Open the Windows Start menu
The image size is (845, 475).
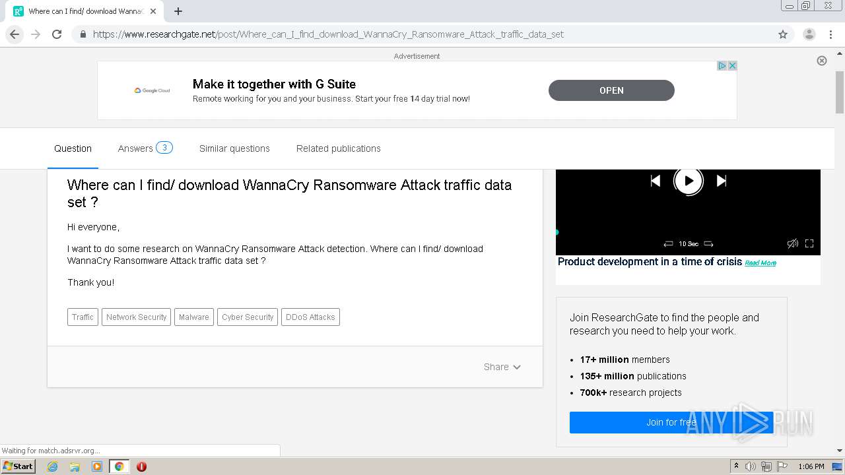pos(18,466)
